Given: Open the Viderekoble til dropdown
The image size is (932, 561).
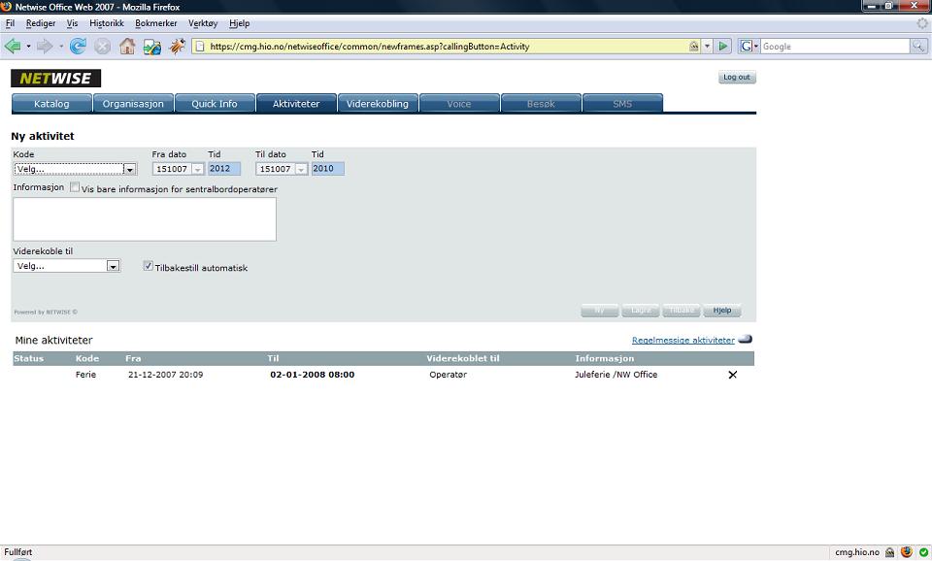Looking at the screenshot, I should (x=67, y=266).
